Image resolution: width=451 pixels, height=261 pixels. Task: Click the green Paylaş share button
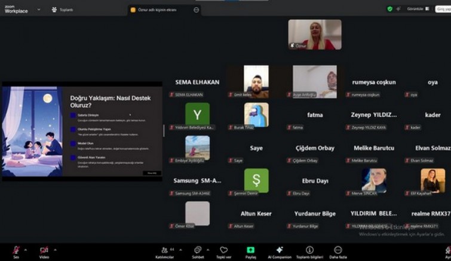coord(251,250)
